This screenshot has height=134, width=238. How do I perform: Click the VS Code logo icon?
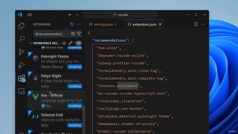pos(20,15)
